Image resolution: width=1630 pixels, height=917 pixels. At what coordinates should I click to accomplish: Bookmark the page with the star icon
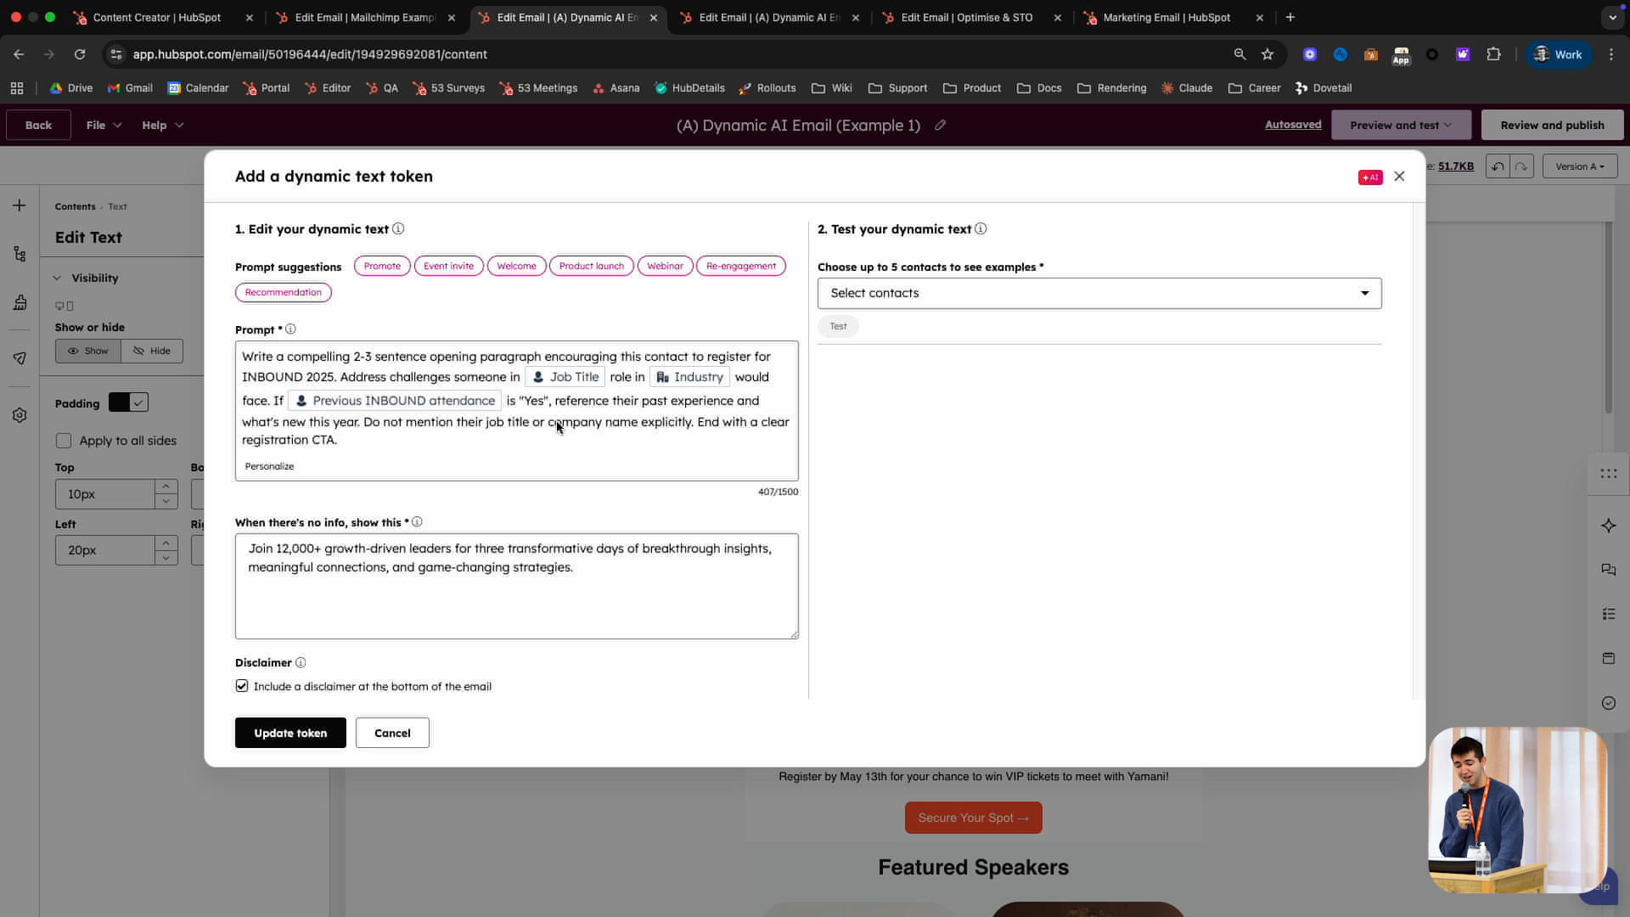(x=1267, y=54)
